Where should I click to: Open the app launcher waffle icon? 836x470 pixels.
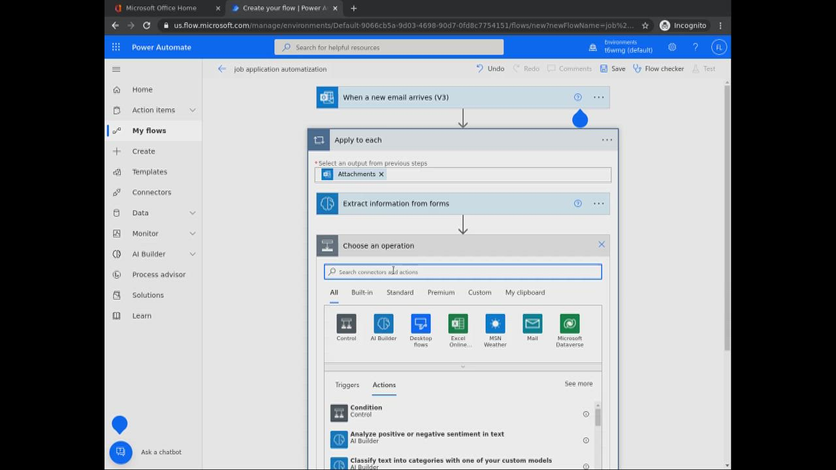(116, 47)
